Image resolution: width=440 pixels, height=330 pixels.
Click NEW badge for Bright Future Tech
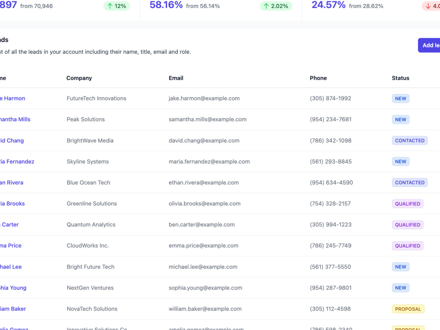coord(400,267)
